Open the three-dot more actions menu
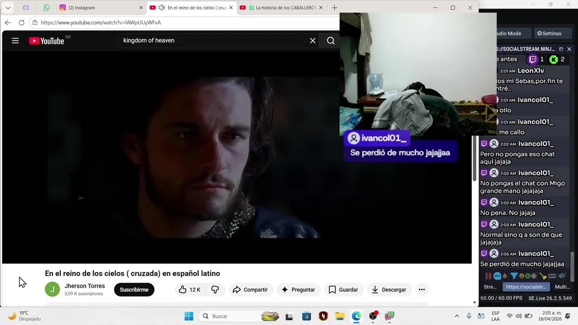Viewport: 578px width, 325px height. pos(421,290)
